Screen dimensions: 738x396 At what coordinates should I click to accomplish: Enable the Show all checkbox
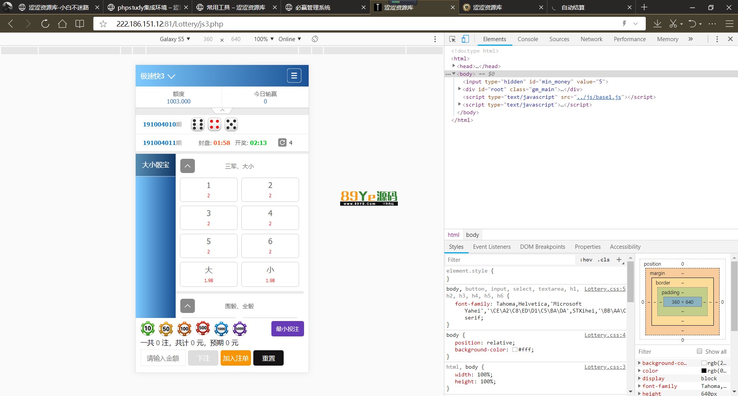[700, 351]
